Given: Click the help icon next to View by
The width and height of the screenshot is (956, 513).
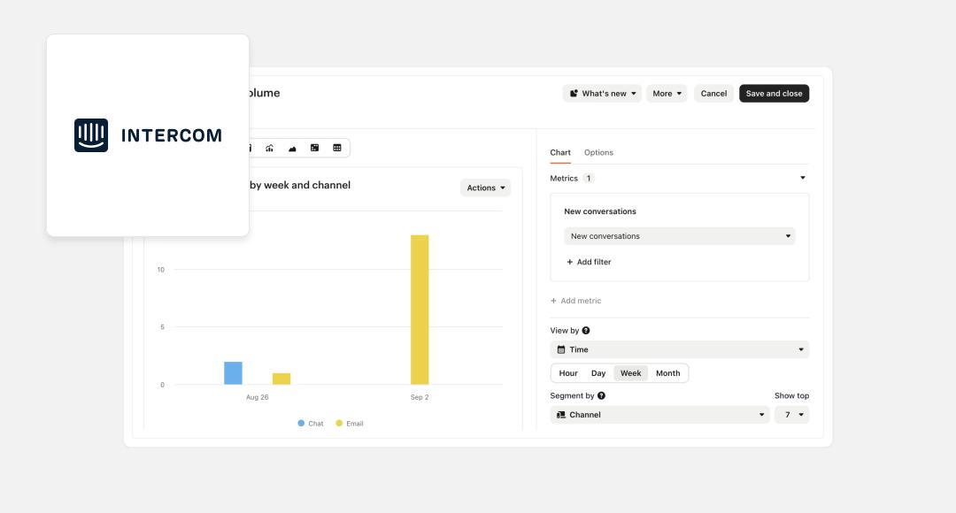Looking at the screenshot, I should click(586, 331).
